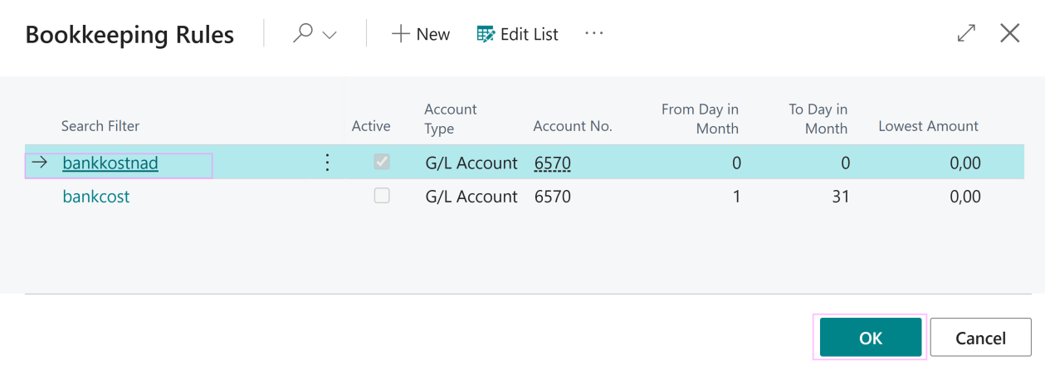Viewport: 1045px width, 370px height.
Task: Close the Bookkeeping Rules dialog
Action: (1010, 33)
